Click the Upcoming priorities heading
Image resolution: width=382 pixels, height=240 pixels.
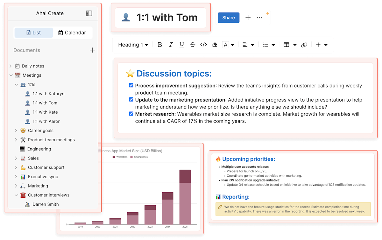[x=249, y=159]
